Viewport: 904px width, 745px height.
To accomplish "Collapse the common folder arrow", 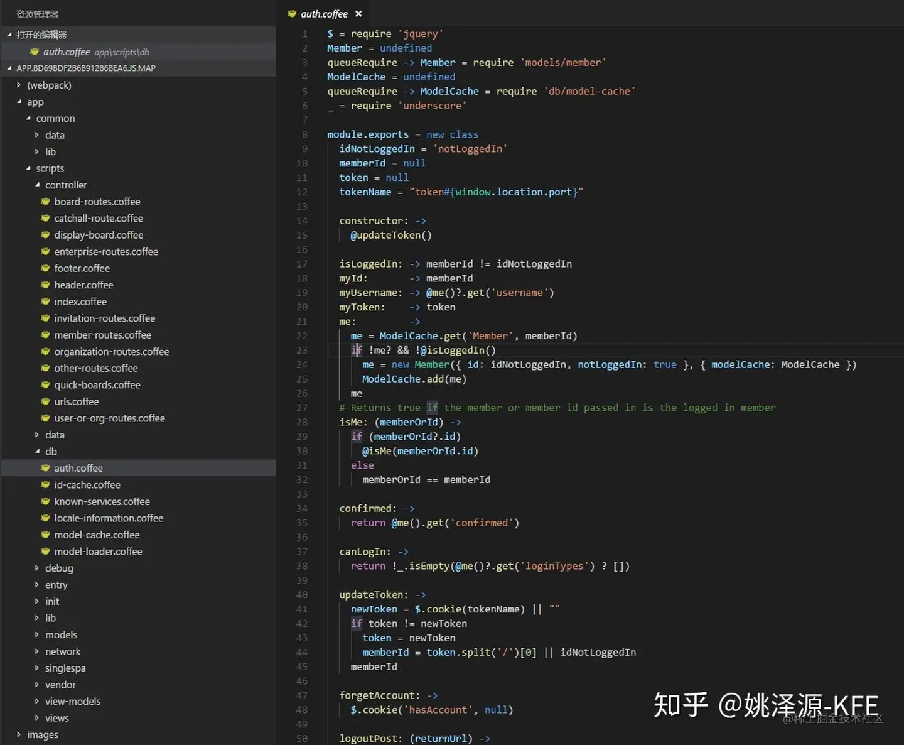I will click(28, 118).
